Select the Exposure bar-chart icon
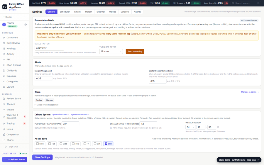The width and height of the screenshot is (264, 165). tap(4, 76)
